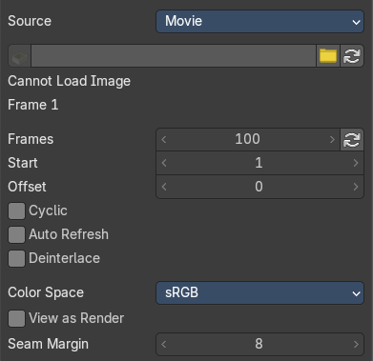This screenshot has width=373, height=361.
Task: Click the Offset label
Action: (27, 187)
